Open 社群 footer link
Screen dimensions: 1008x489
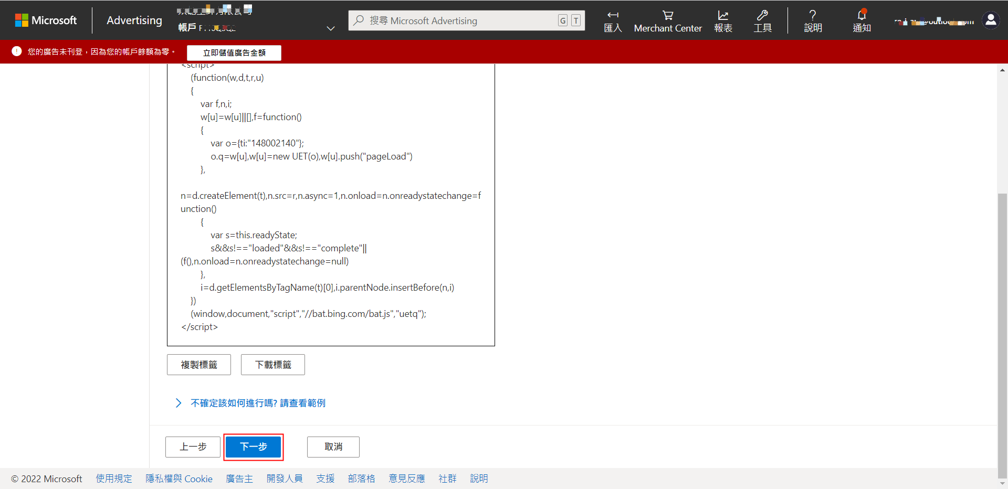click(x=448, y=479)
